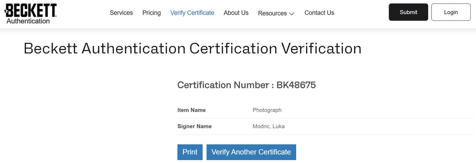Select the Photograph item value
This screenshot has width=476, height=163.
tap(267, 110)
